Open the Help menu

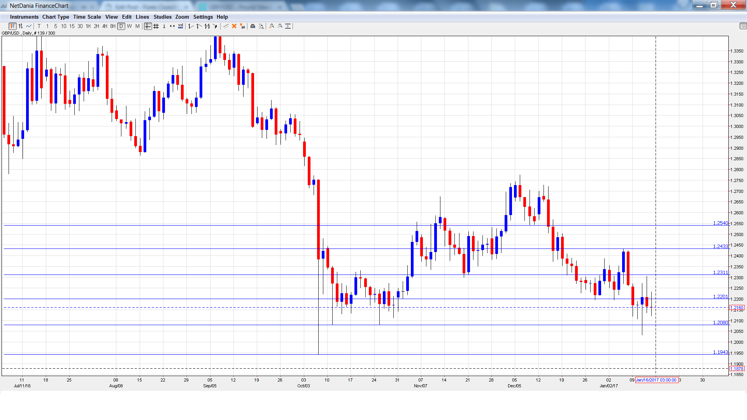(223, 17)
